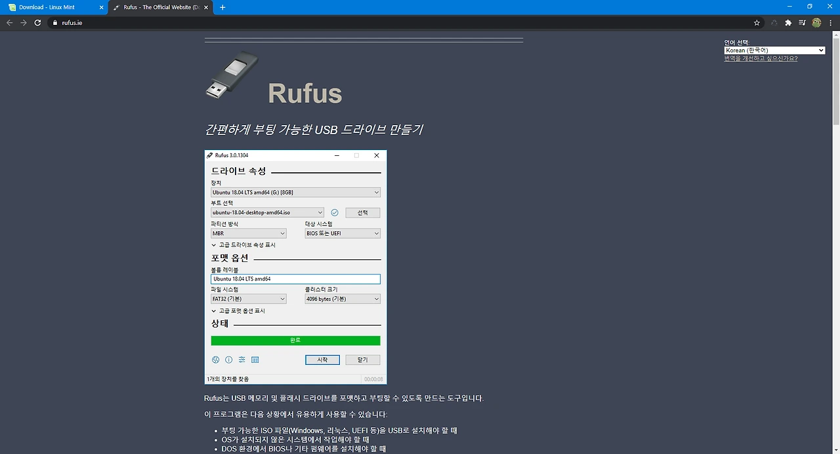Reload the rufus.ie page
The width and height of the screenshot is (840, 454).
coord(38,22)
